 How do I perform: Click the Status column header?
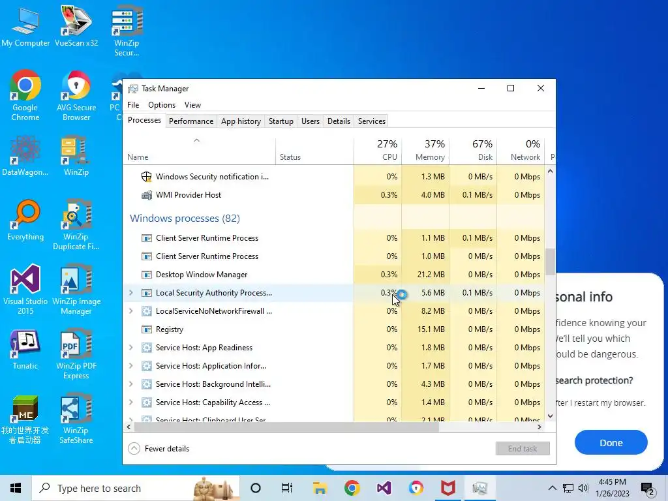pyautogui.click(x=314, y=151)
